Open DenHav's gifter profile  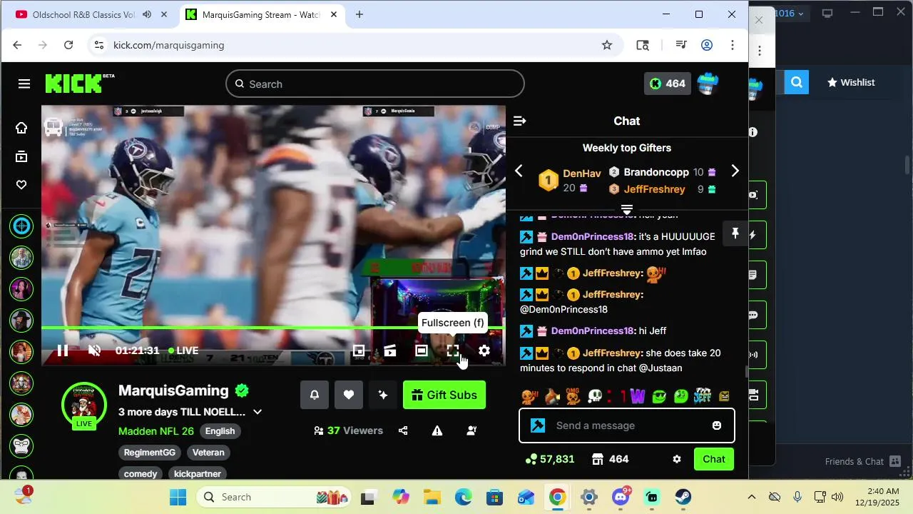[x=581, y=173]
